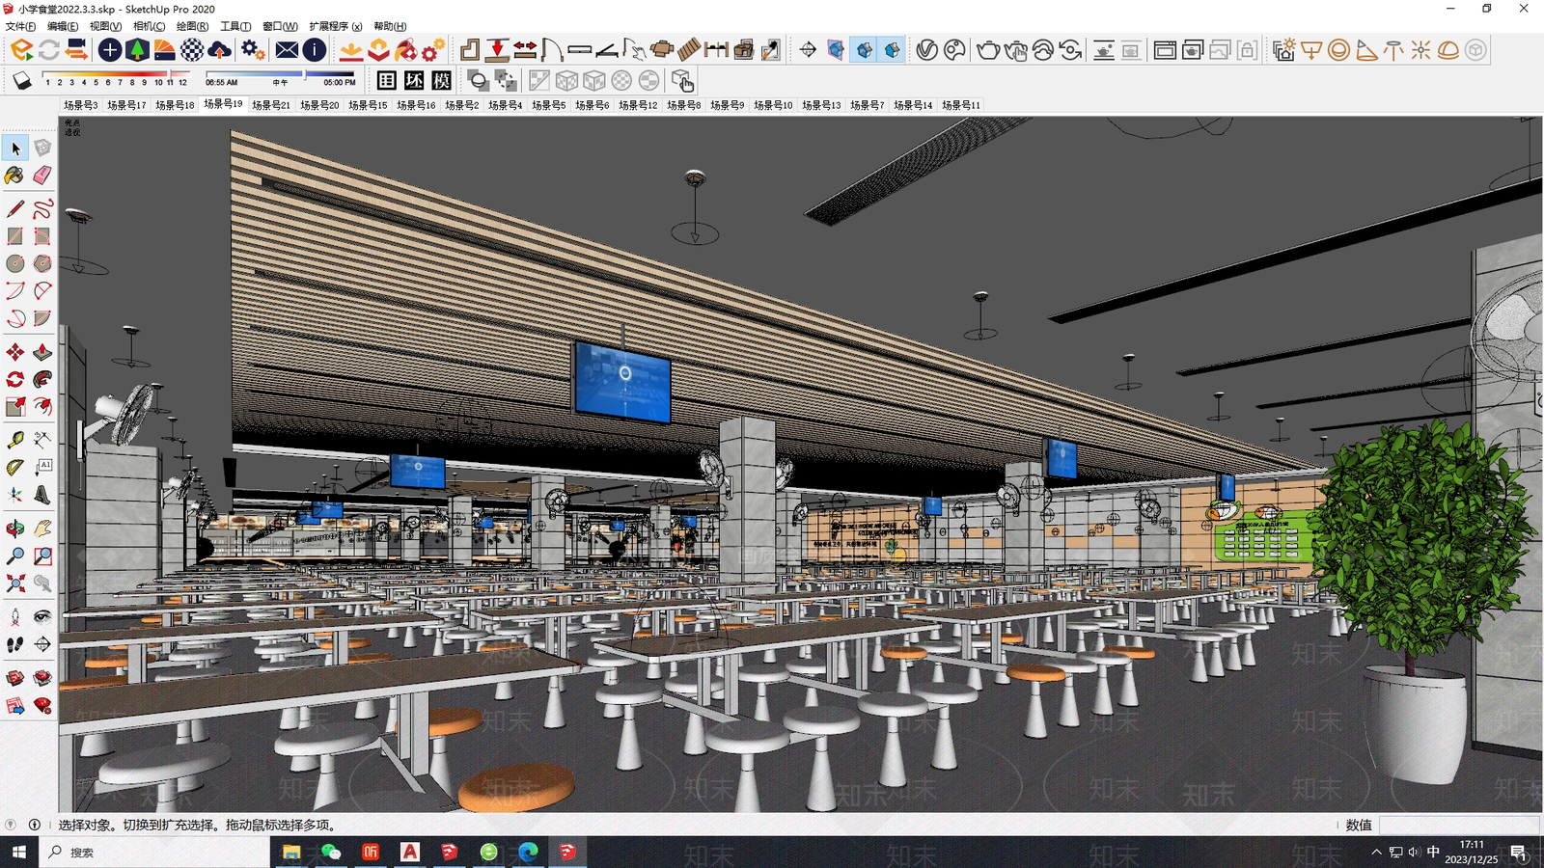
Task: Click the 模 toolbar button
Action: click(442, 81)
